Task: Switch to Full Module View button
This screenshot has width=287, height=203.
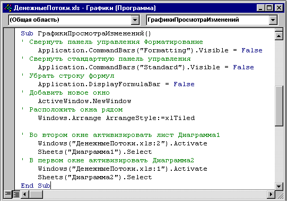Action: click(x=16, y=194)
